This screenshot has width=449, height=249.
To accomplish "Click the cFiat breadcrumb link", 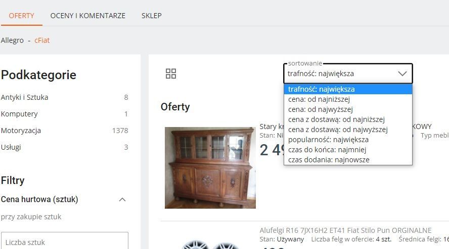I will click(x=42, y=40).
